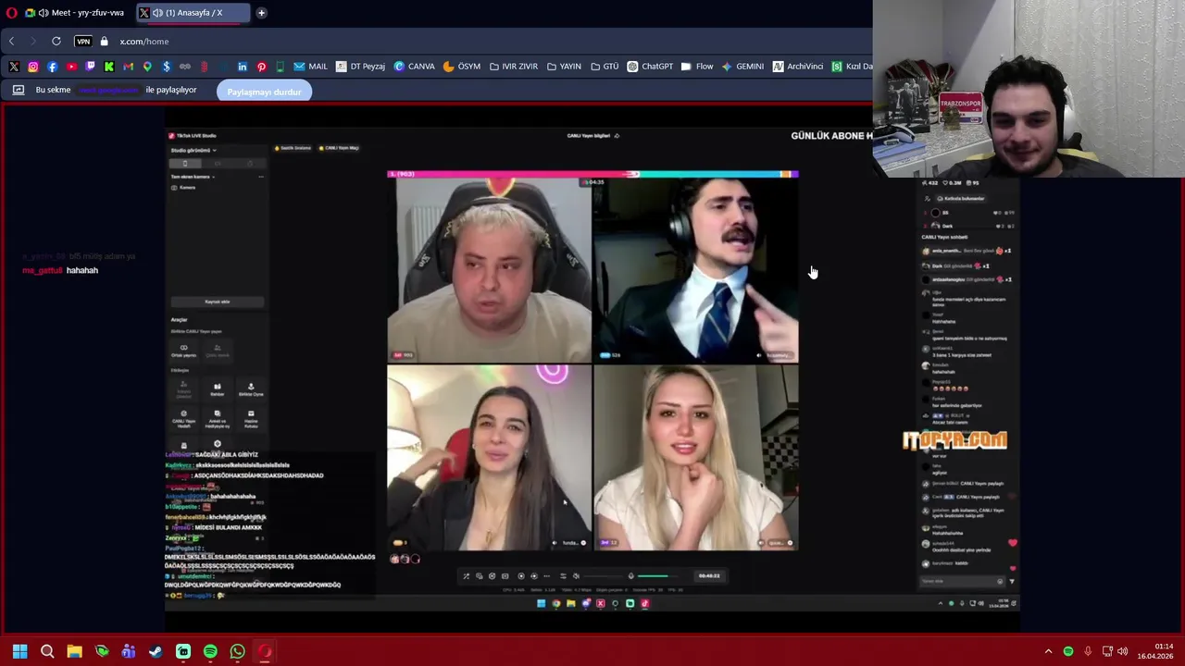
Task: Open Microsoft Teams from the taskbar
Action: 129,651
